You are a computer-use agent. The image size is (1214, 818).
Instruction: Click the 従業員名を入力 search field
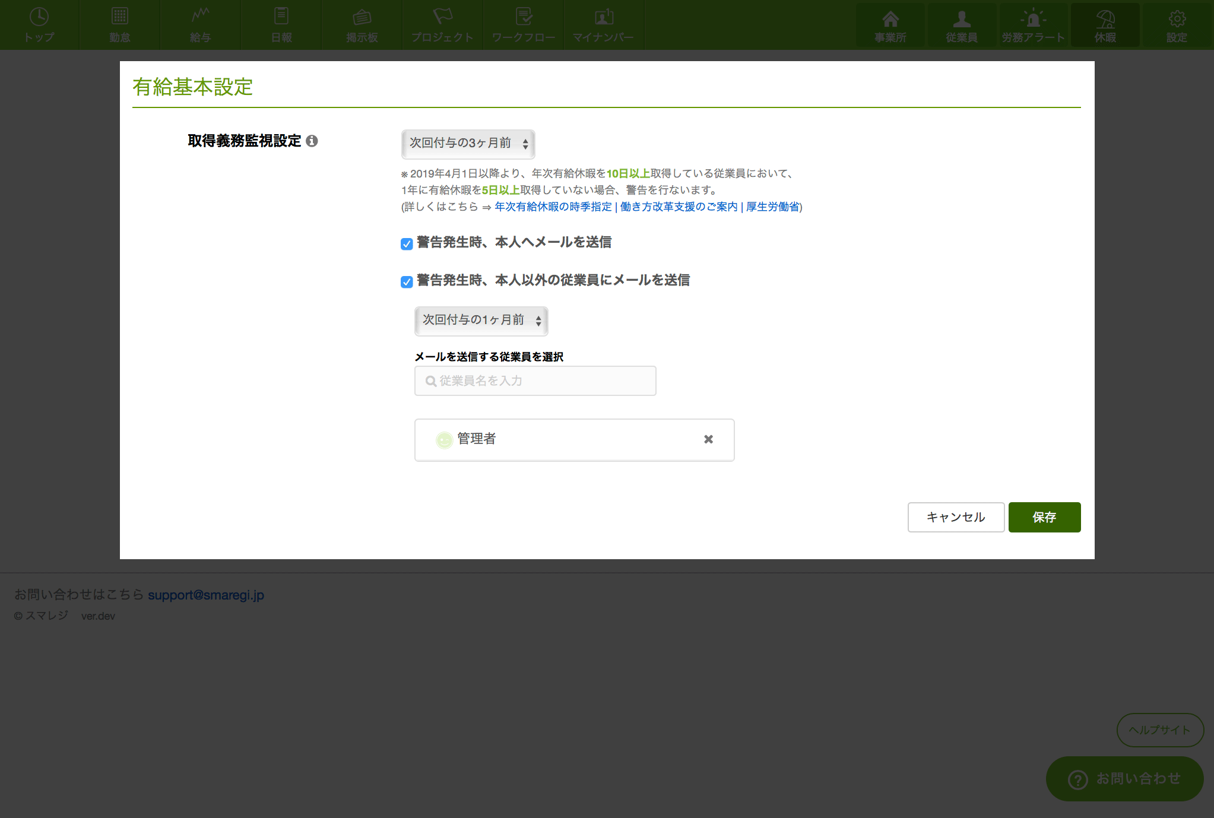click(x=535, y=381)
